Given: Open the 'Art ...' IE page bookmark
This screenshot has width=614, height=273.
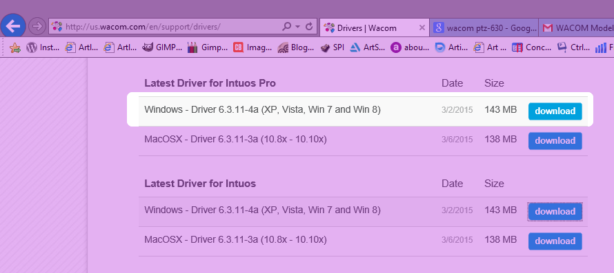Looking at the screenshot, I should (490, 47).
